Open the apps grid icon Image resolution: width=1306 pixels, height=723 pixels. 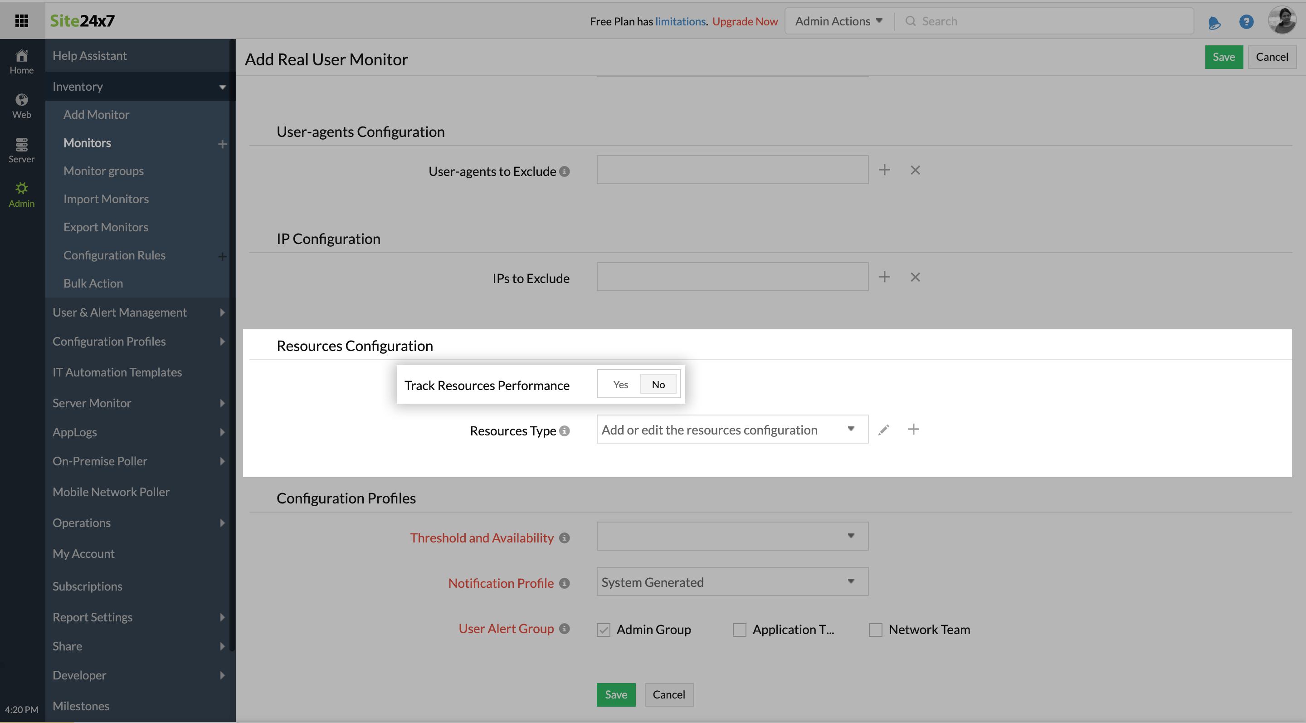pos(21,21)
